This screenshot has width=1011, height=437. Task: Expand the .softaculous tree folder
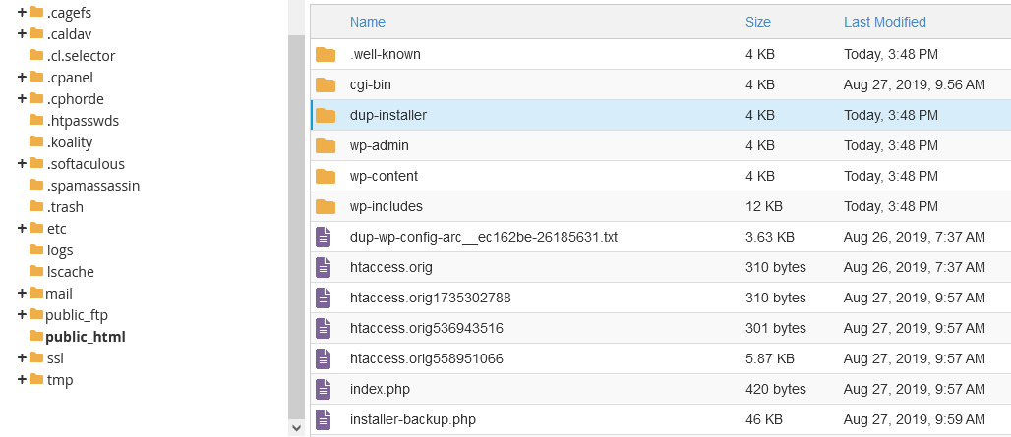22,163
